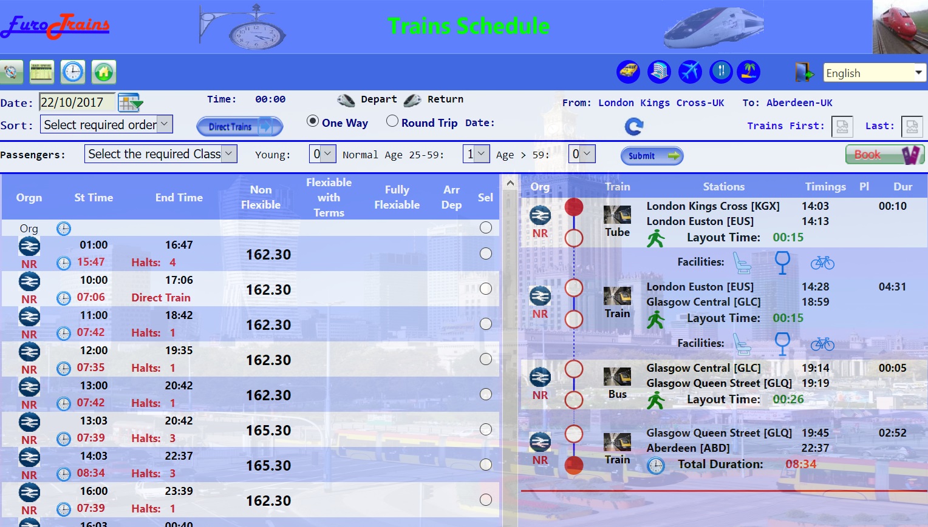Click the Trains Last image icon
Viewport: 928px width, 527px height.
[912, 126]
